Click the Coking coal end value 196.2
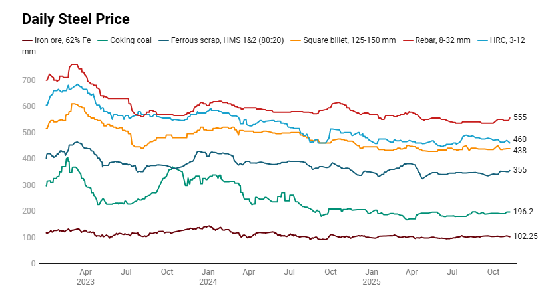Screen dimensions: 558x304 pyautogui.click(x=523, y=212)
